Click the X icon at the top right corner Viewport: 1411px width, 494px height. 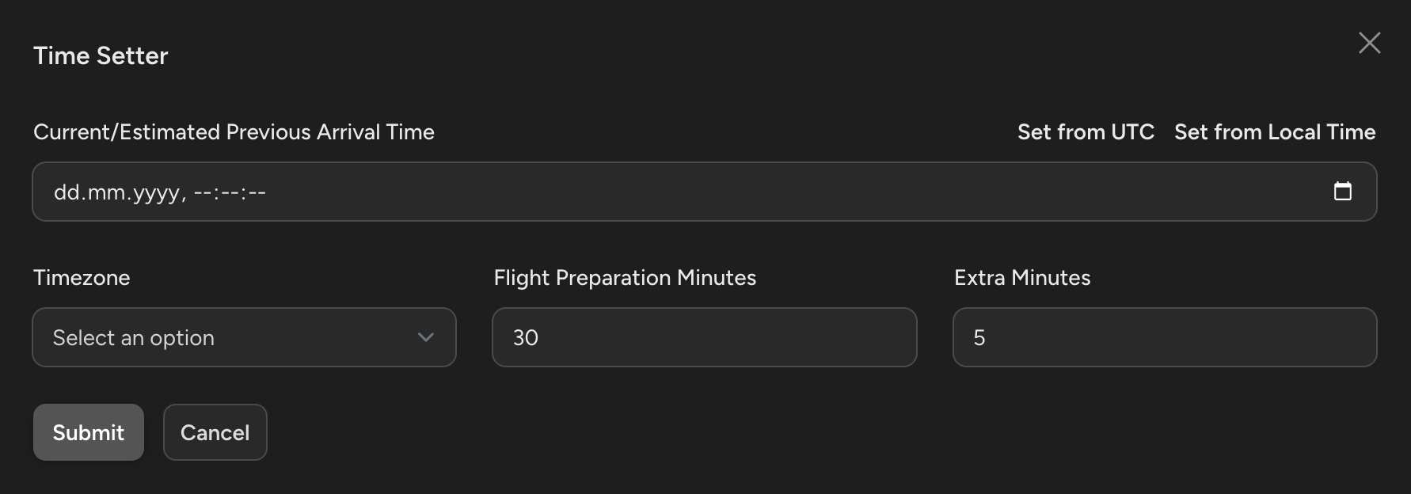pos(1369,44)
